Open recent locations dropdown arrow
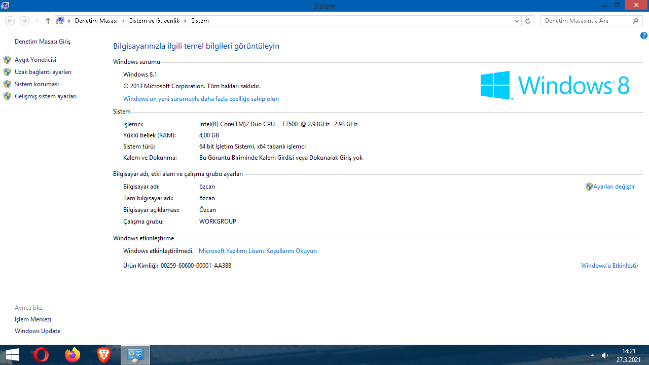Image resolution: width=649 pixels, height=365 pixels. pos(37,21)
